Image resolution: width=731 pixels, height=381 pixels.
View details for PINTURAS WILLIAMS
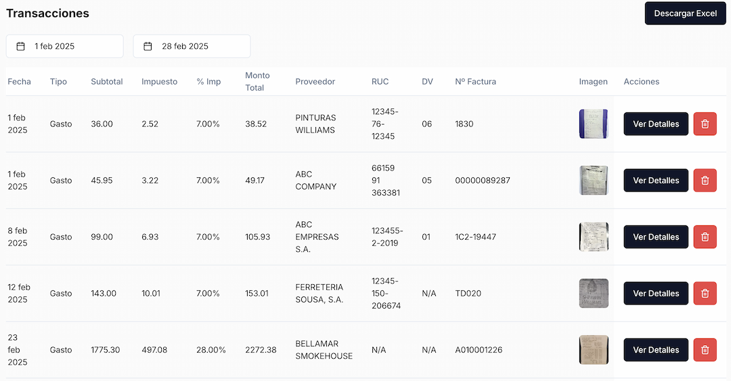[656, 124]
